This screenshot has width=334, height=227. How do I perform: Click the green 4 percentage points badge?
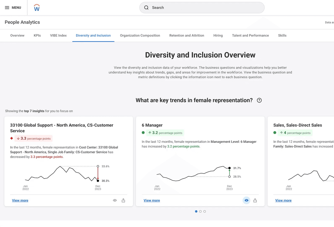click(295, 133)
